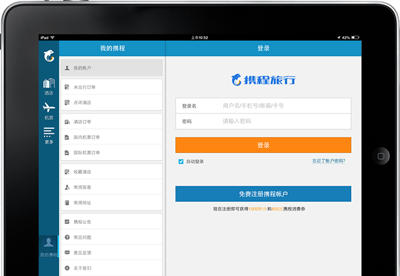Click the icon beside 常用地址

point(67,203)
